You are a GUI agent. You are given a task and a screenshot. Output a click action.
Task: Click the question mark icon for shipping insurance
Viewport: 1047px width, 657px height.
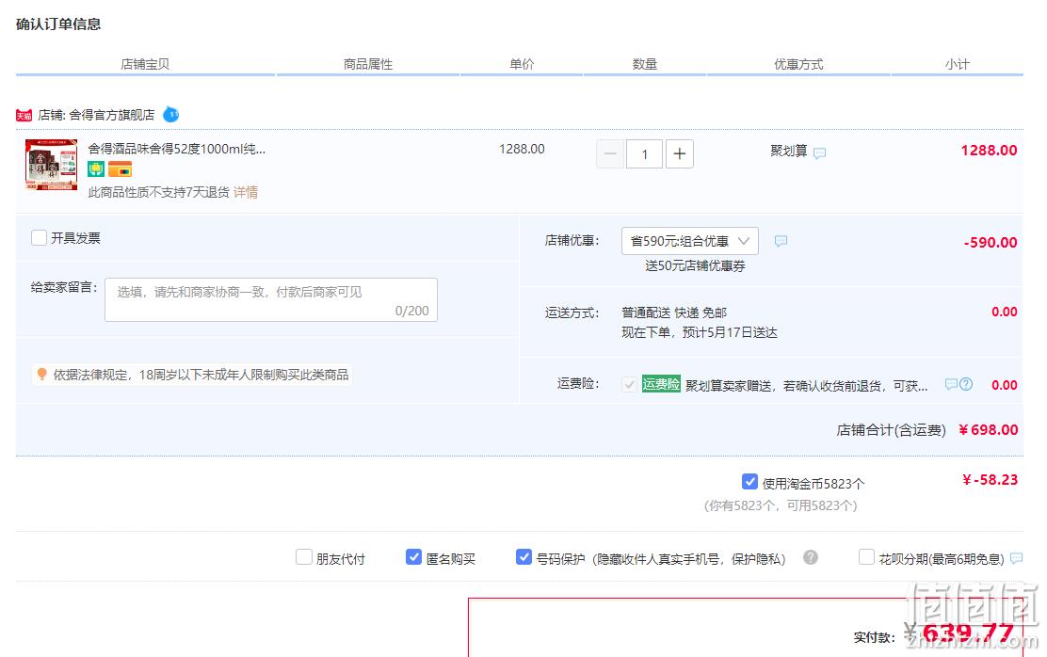pos(965,385)
